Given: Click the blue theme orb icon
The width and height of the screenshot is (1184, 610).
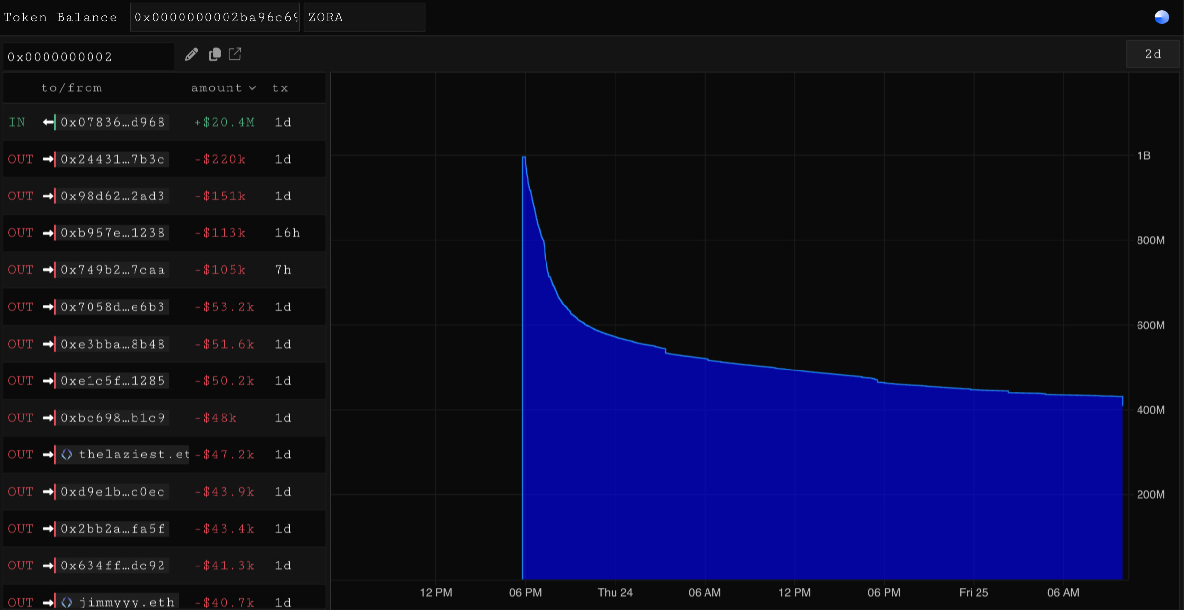Looking at the screenshot, I should (x=1161, y=17).
